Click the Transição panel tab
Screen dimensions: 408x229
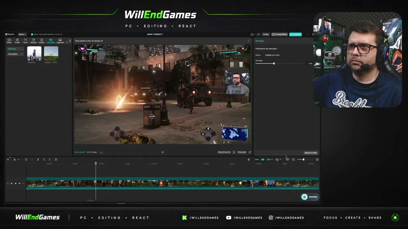[x=259, y=41]
